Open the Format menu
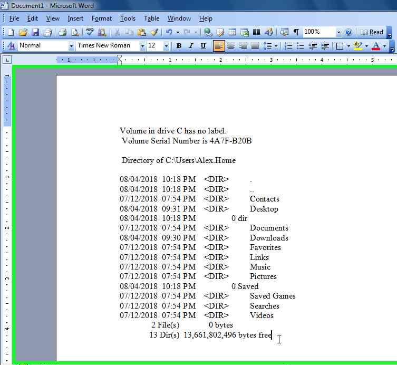Viewport: 397px width, 365px height. pyautogui.click(x=102, y=18)
